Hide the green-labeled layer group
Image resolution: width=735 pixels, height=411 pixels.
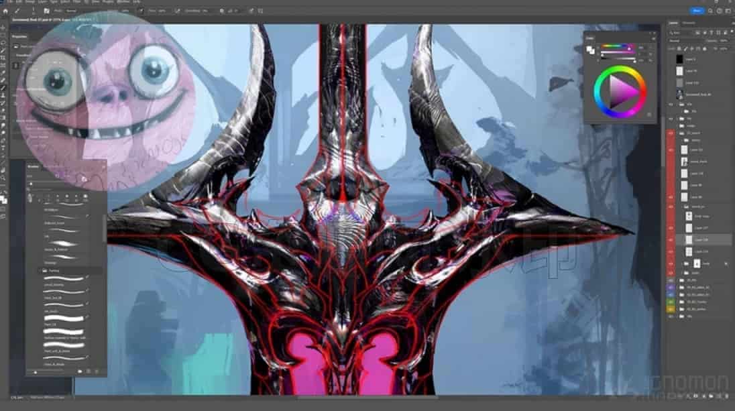coord(671,302)
